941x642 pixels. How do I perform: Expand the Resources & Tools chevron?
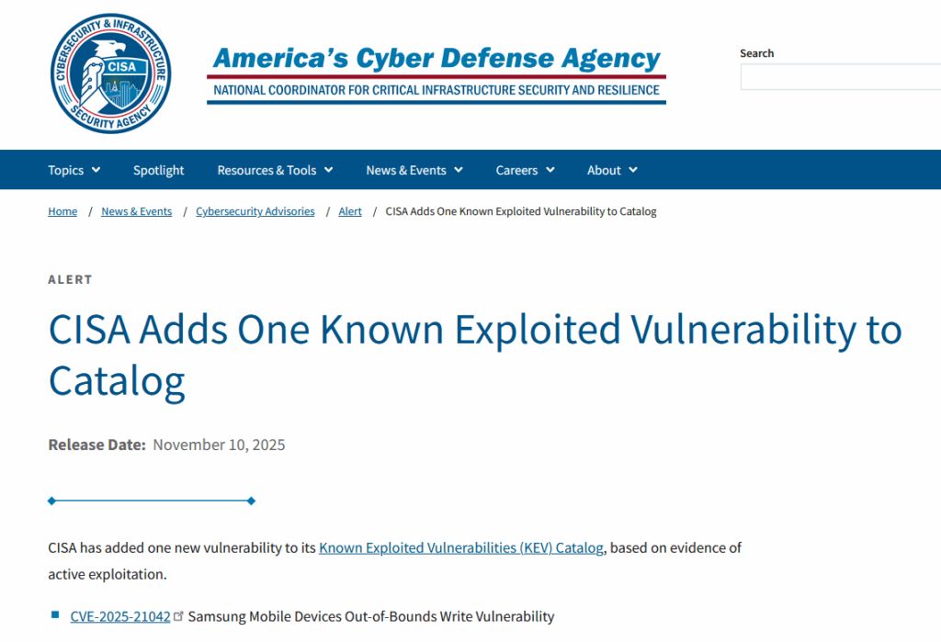point(329,170)
